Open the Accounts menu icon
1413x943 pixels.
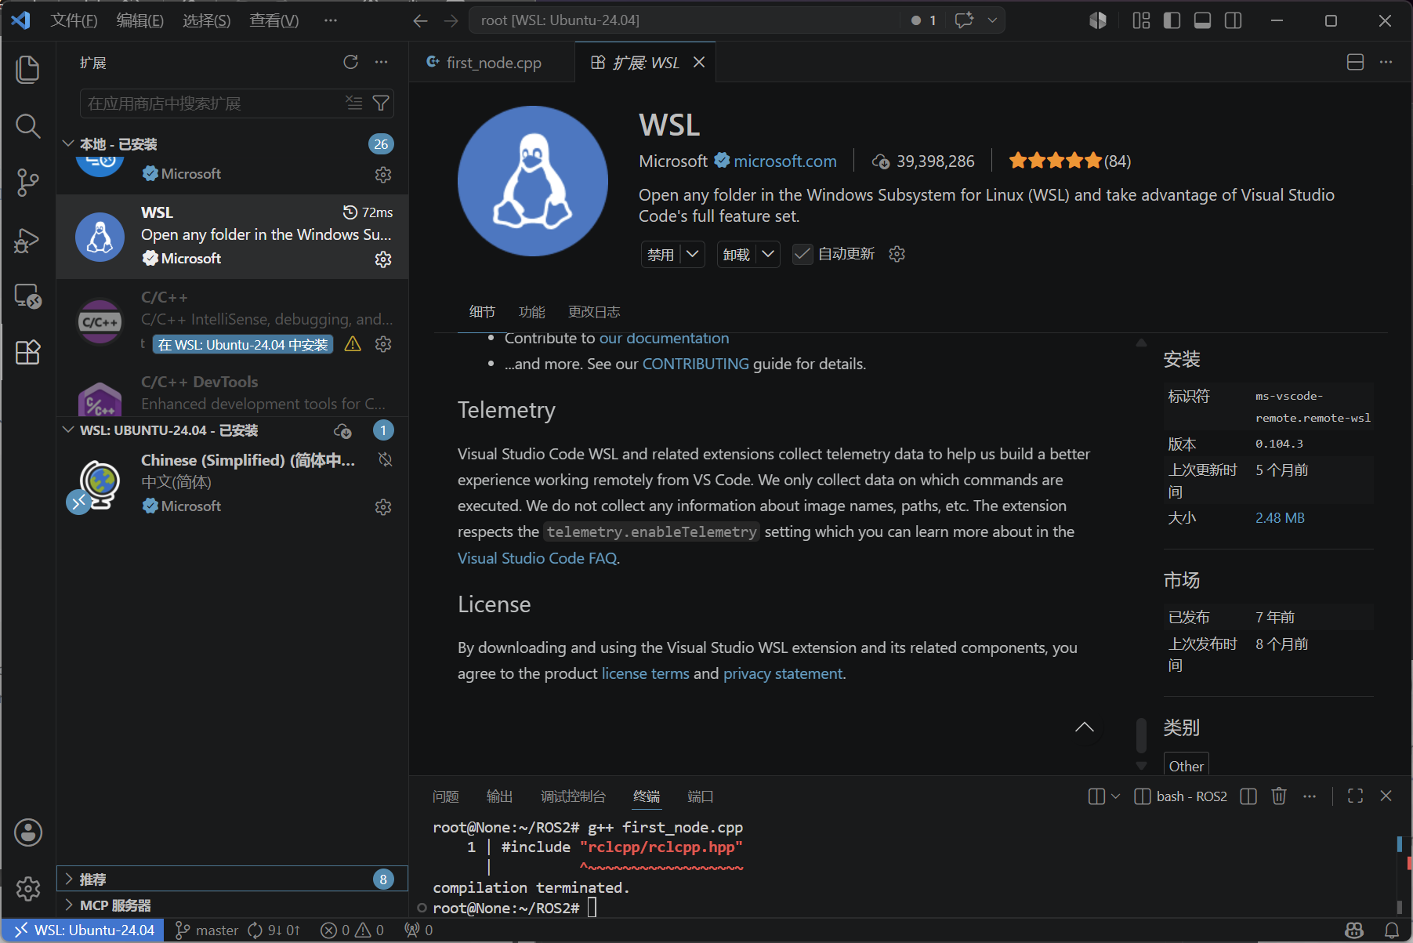coord(28,832)
